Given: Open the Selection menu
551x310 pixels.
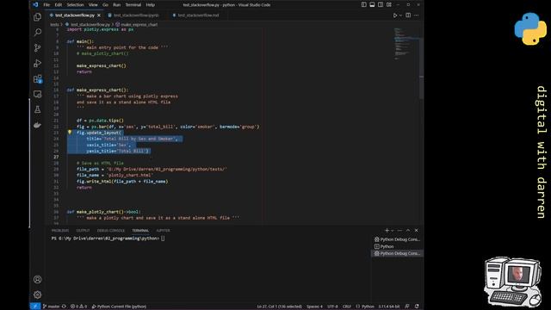Looking at the screenshot, I should pyautogui.click(x=75, y=5).
